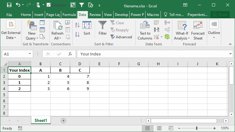The width and height of the screenshot is (235, 132).
Task: Open the File menu tab
Action: (9, 15)
